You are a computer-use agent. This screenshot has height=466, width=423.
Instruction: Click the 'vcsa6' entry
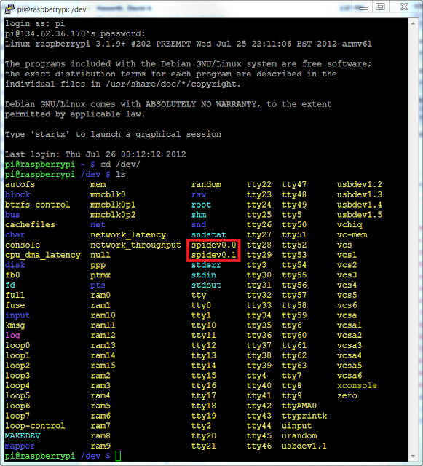[349, 376]
